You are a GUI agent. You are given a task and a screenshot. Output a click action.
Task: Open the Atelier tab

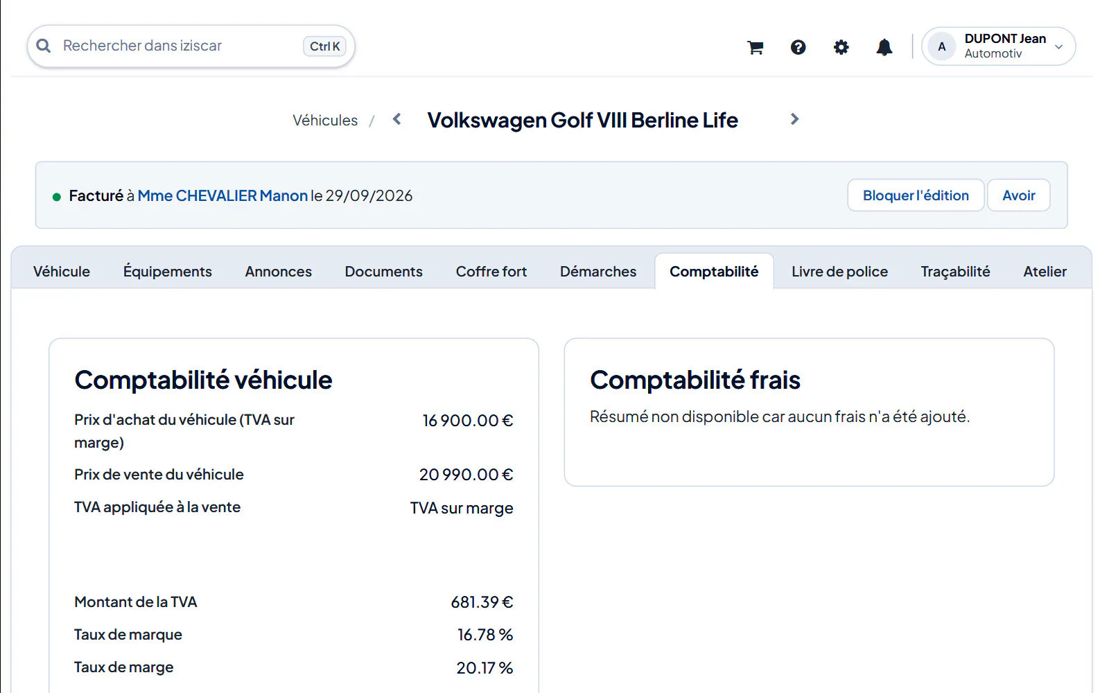tap(1045, 272)
